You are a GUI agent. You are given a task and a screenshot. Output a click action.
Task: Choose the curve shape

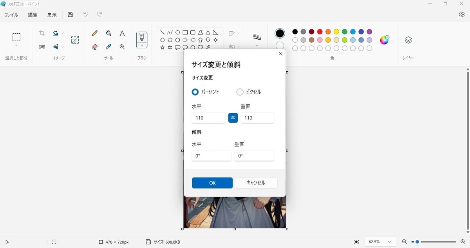tap(170, 33)
